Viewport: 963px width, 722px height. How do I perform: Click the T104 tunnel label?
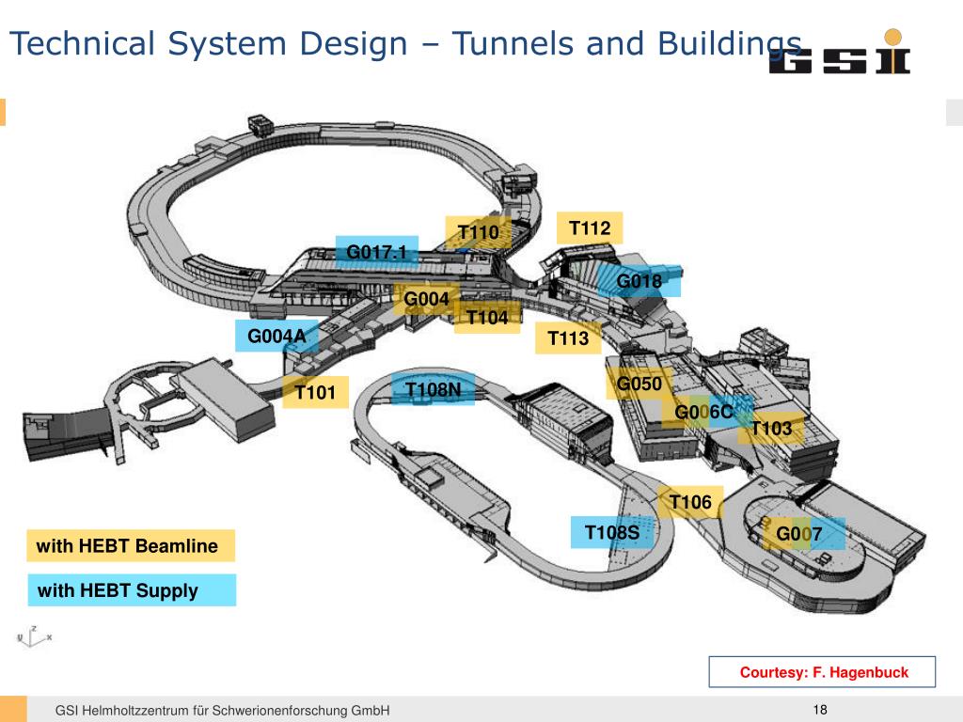(x=487, y=318)
